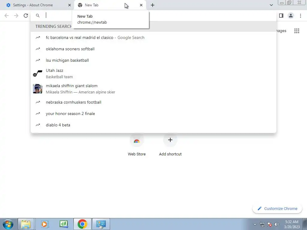Close the Settings - About Chrome tab
The width and height of the screenshot is (307, 230).
[x=70, y=5]
